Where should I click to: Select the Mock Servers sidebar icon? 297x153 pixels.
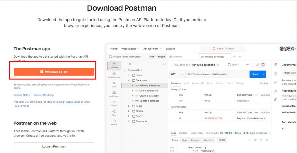coord(114,94)
